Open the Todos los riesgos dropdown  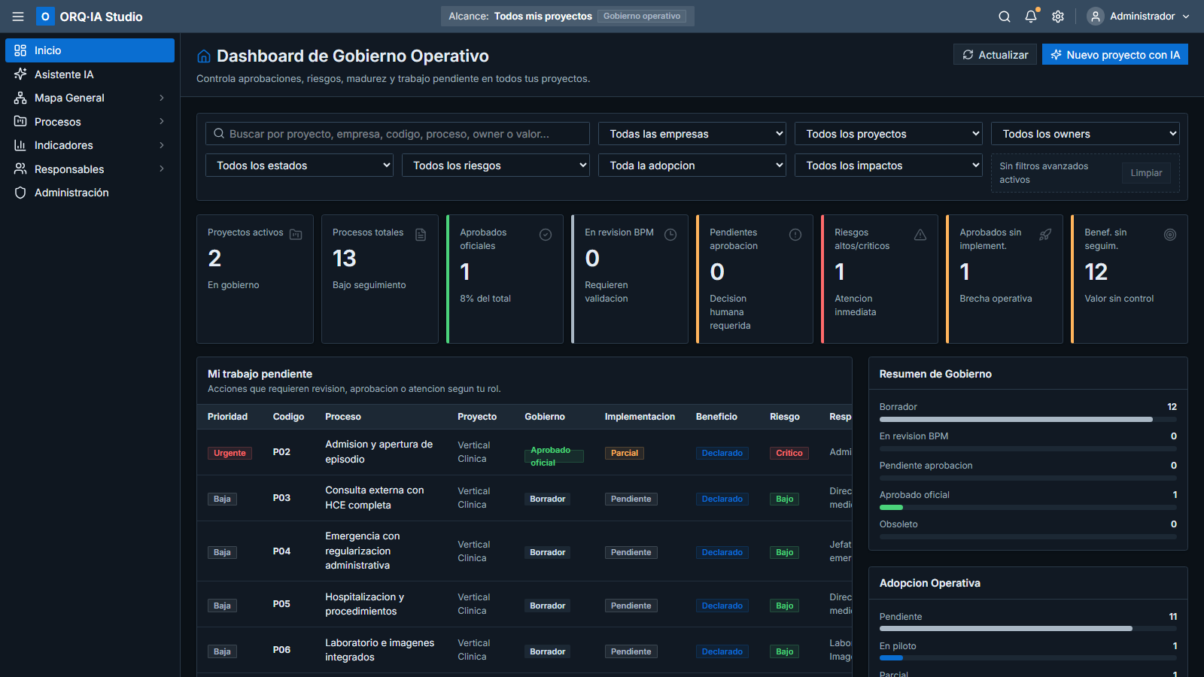click(x=496, y=165)
